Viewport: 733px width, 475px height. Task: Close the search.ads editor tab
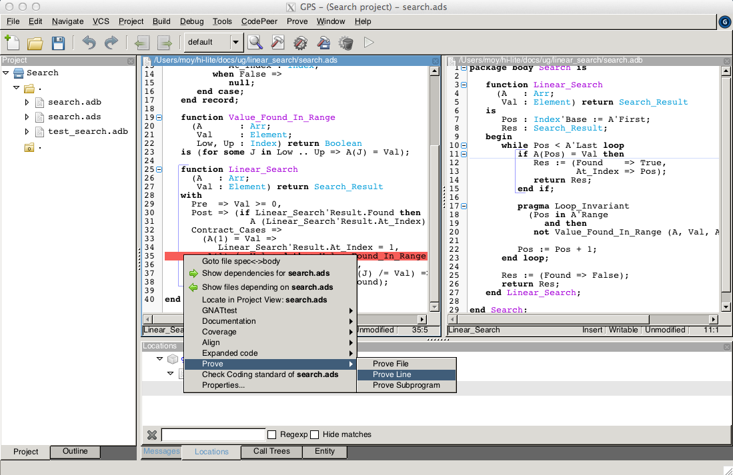tap(436, 61)
